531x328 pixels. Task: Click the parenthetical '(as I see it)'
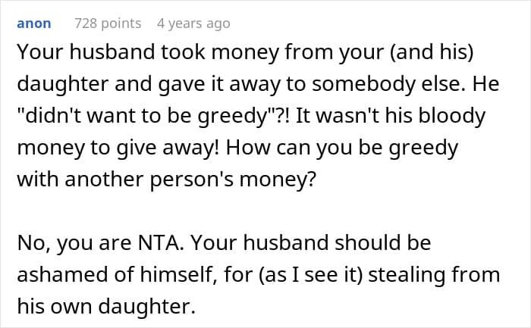point(310,274)
